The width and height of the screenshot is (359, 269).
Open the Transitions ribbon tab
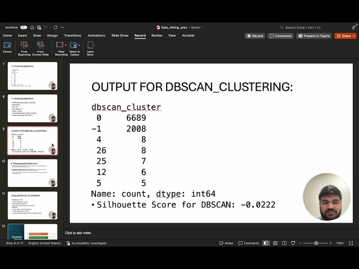(72, 35)
